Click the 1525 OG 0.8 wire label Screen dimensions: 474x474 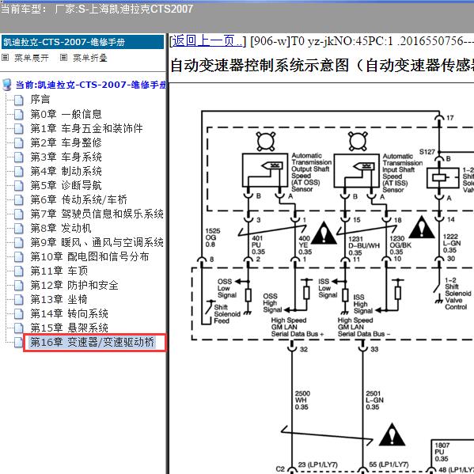pos(213,237)
